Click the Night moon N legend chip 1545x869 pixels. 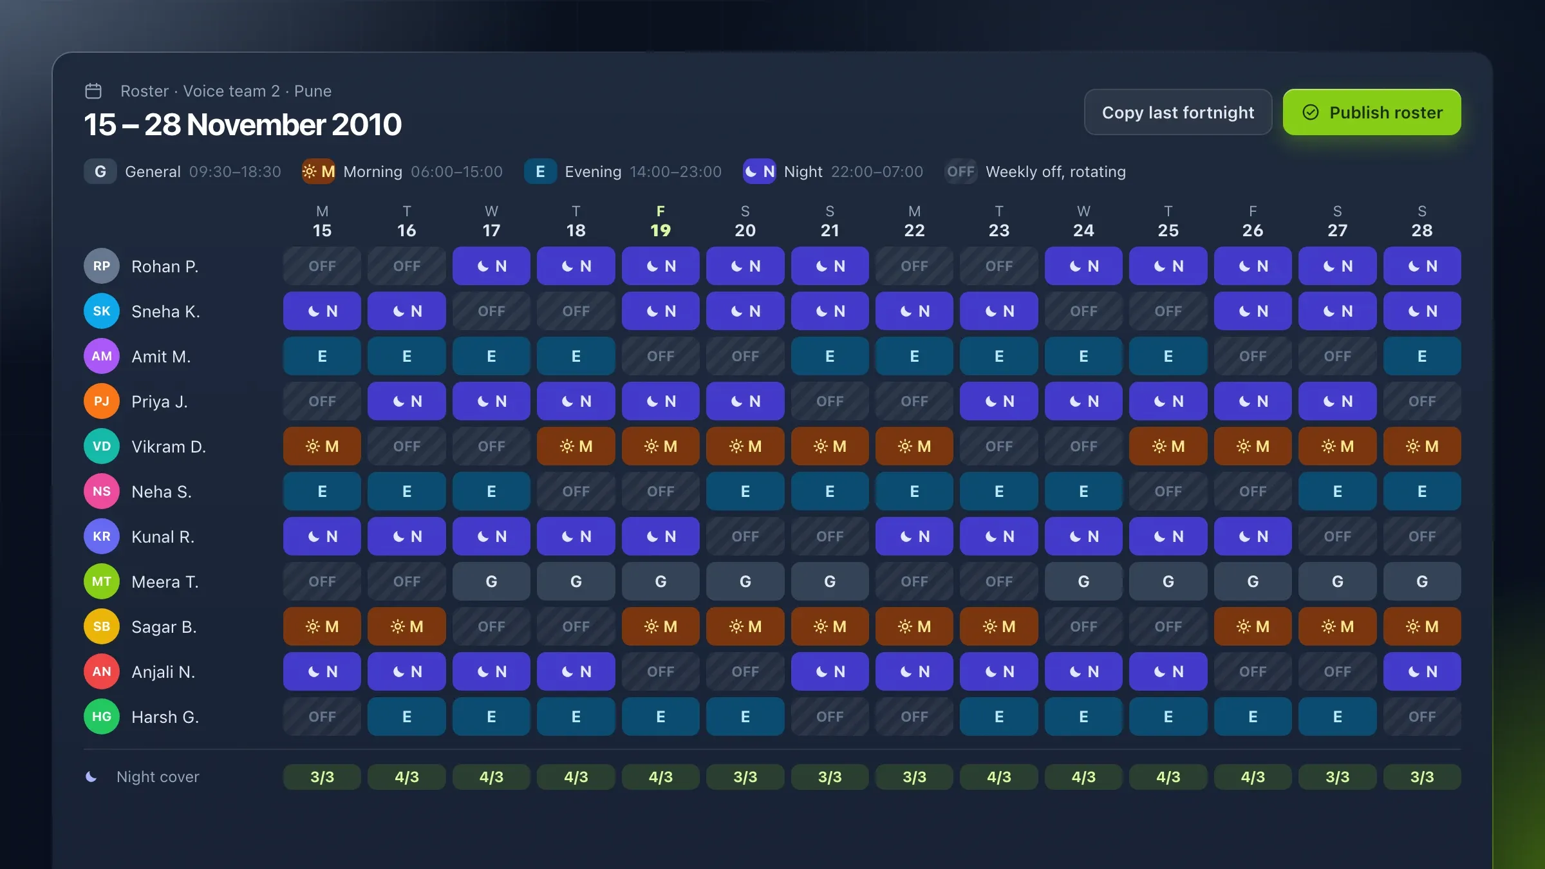click(760, 171)
